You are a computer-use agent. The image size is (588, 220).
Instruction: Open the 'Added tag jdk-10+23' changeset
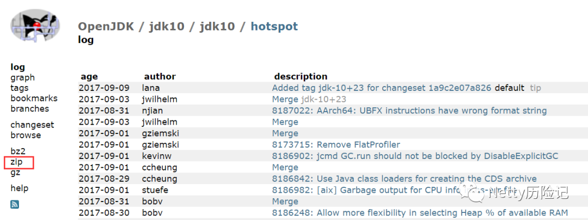[381, 88]
